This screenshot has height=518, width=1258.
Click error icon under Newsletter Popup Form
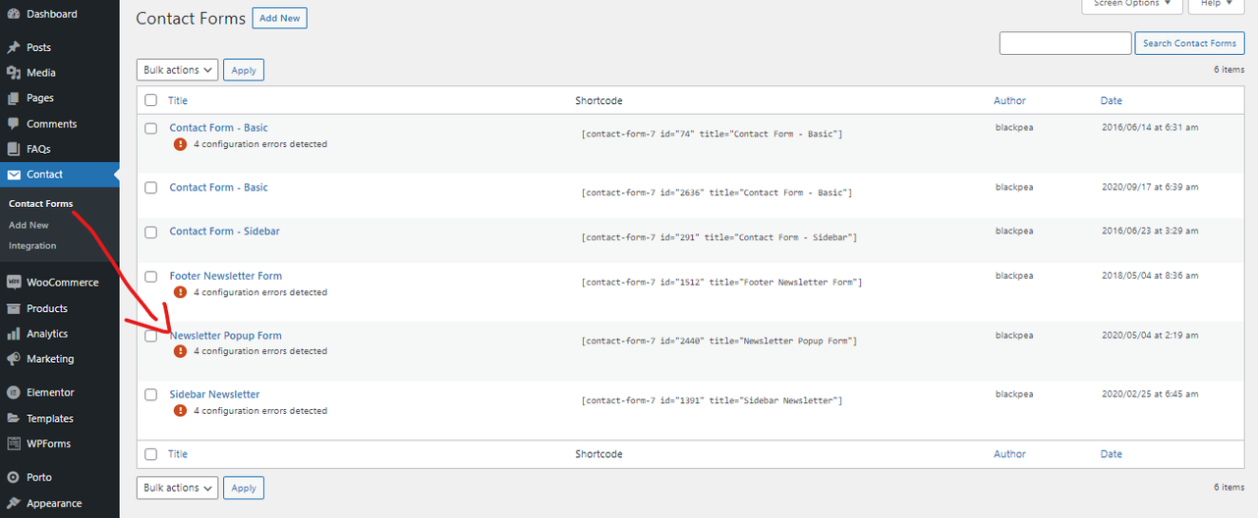pos(180,351)
